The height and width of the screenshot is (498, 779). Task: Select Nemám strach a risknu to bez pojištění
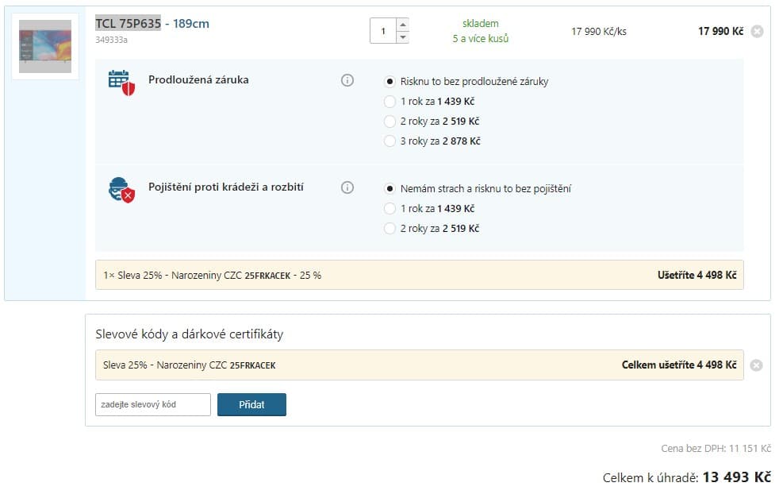click(x=390, y=188)
